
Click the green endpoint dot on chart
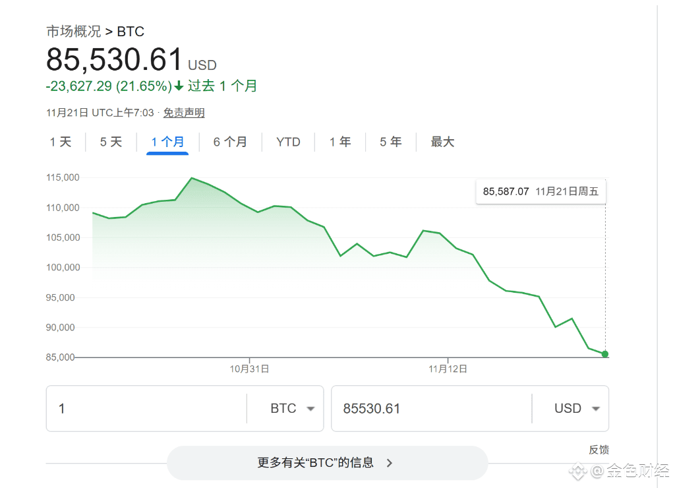605,354
